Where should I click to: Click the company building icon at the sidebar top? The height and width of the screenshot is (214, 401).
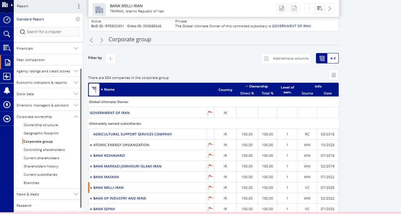(5, 5)
